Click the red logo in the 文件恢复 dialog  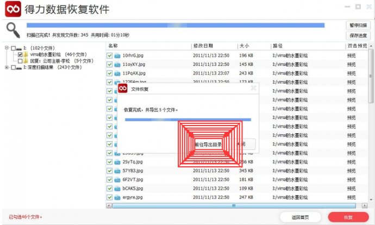point(123,89)
